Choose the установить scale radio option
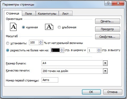Image resolution: width=127 pixels, height=99 pixels. tap(8, 43)
